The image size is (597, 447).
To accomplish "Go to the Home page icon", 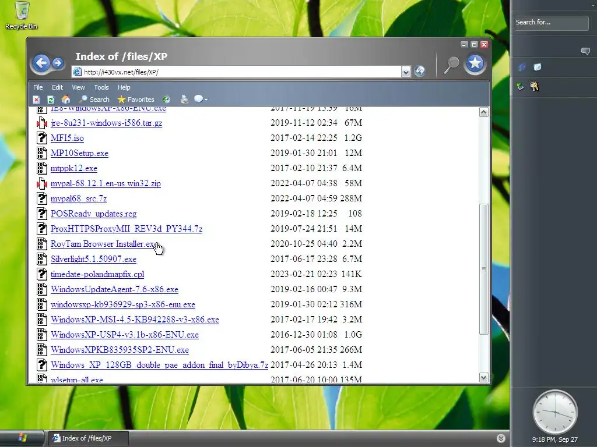I will (65, 100).
